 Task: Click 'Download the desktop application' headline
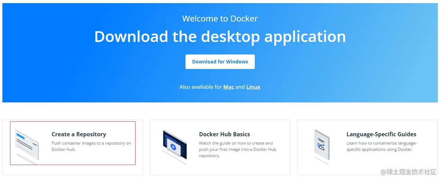(220, 36)
